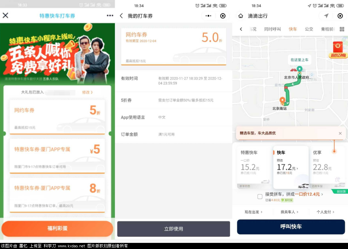
Task: Tap the orange 北京南站 destination pin
Action: (282, 100)
